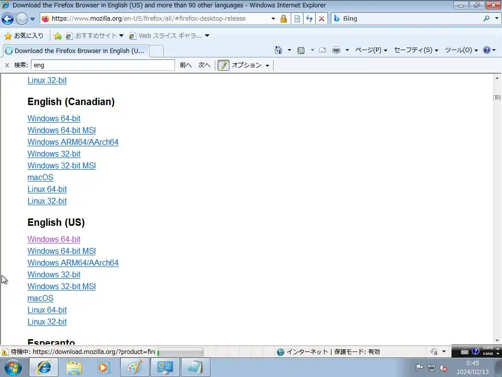Open the find bar オプション dropdown
502x377 pixels.
pos(251,65)
